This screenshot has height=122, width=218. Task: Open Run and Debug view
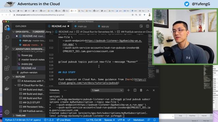[x=7, y=58]
